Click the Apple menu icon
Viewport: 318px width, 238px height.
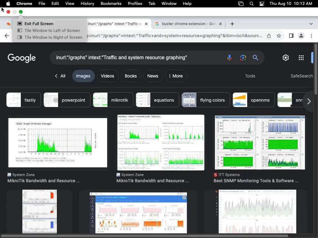(x=8, y=3)
